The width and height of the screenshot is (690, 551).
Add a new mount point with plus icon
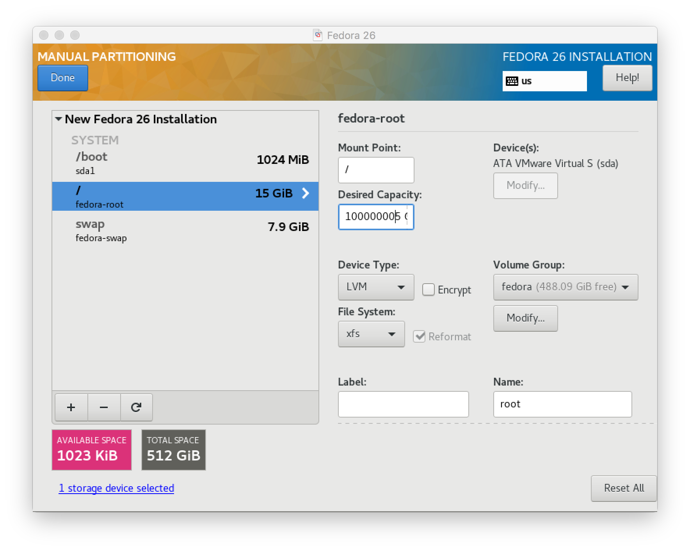coord(71,407)
